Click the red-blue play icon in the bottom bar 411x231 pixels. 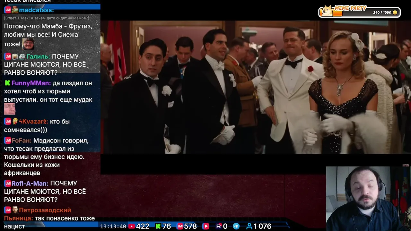pos(206,226)
